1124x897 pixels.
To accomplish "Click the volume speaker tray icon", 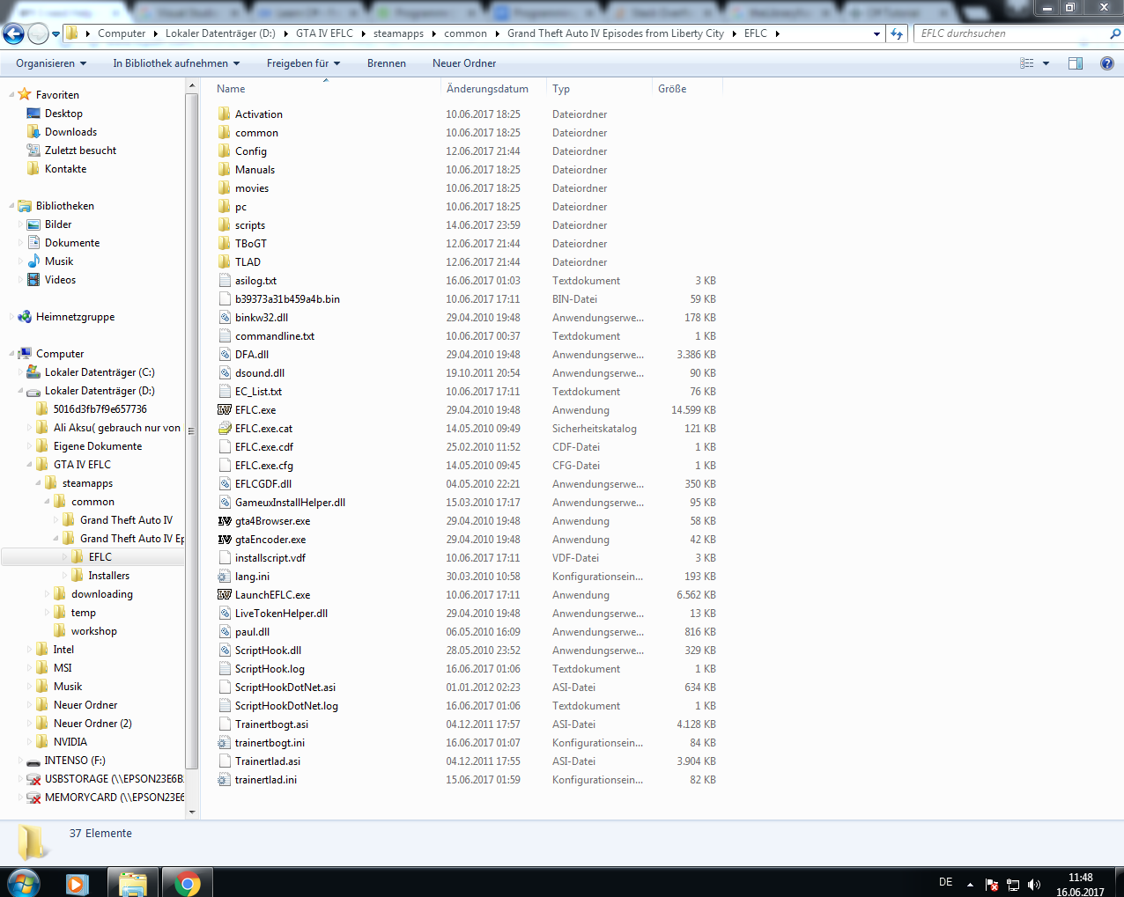I will pos(1034,885).
